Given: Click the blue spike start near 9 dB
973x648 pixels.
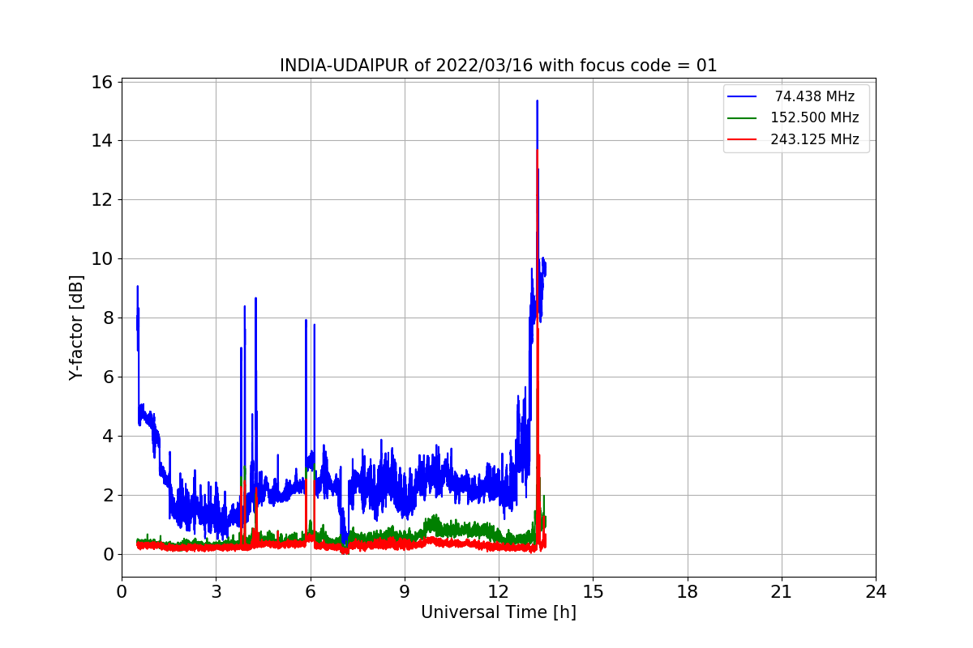Looking at the screenshot, I should pos(138,288).
